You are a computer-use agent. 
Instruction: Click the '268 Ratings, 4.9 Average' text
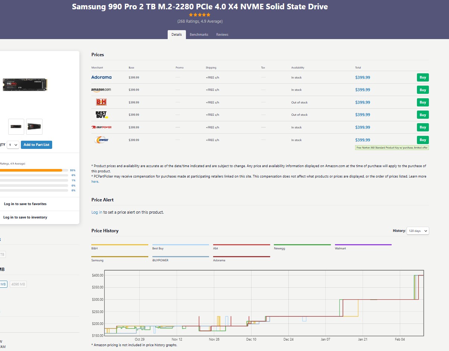click(200, 21)
